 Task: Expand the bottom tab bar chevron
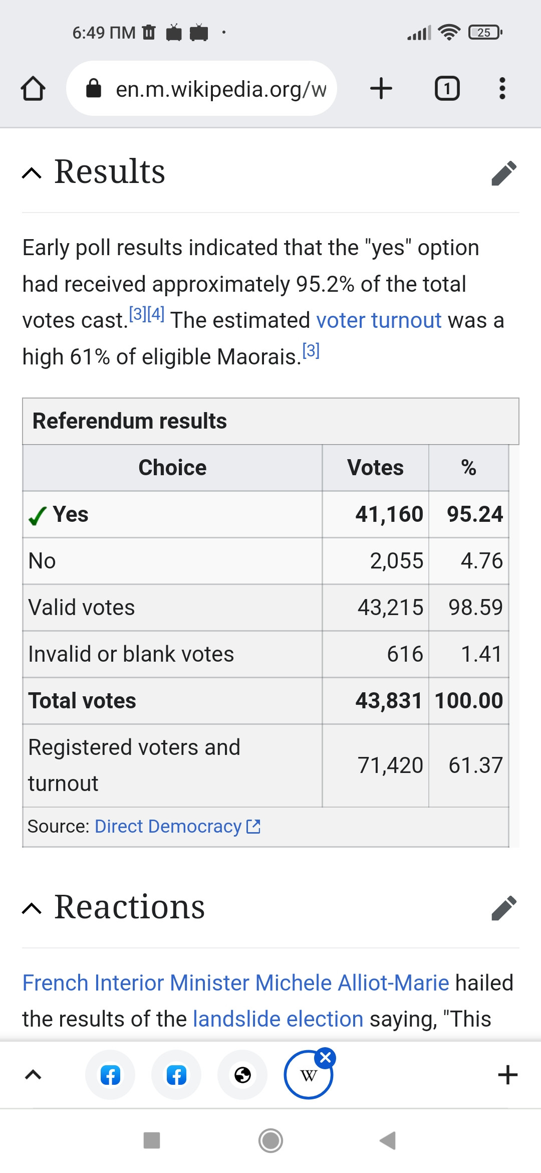click(x=33, y=1075)
